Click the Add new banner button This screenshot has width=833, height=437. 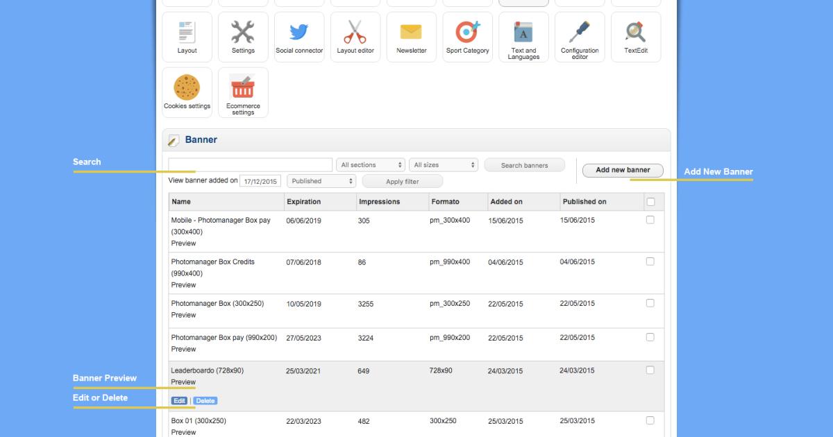tap(623, 170)
